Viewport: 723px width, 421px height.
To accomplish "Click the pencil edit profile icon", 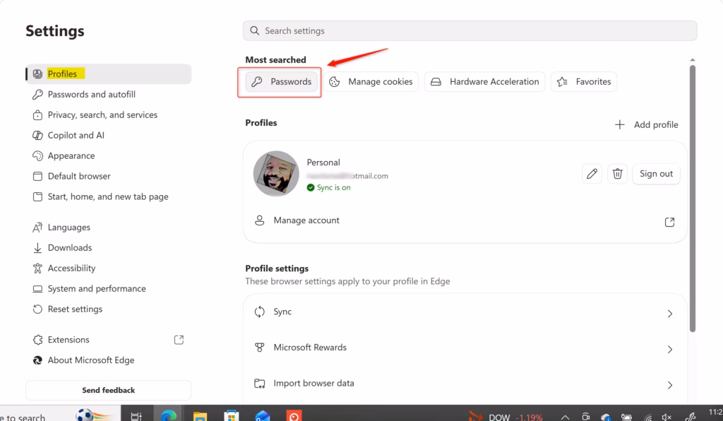I will click(x=592, y=174).
